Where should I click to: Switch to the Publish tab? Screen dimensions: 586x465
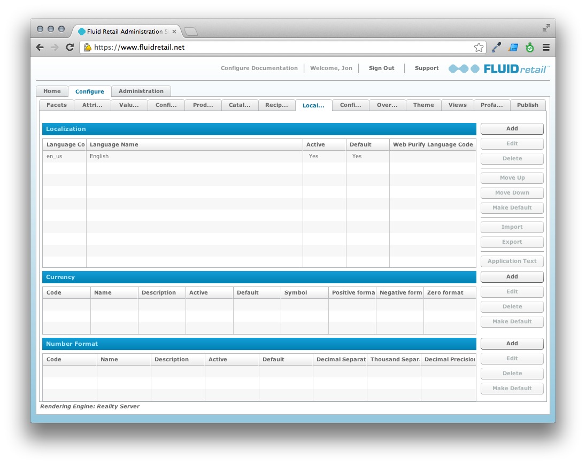point(528,105)
